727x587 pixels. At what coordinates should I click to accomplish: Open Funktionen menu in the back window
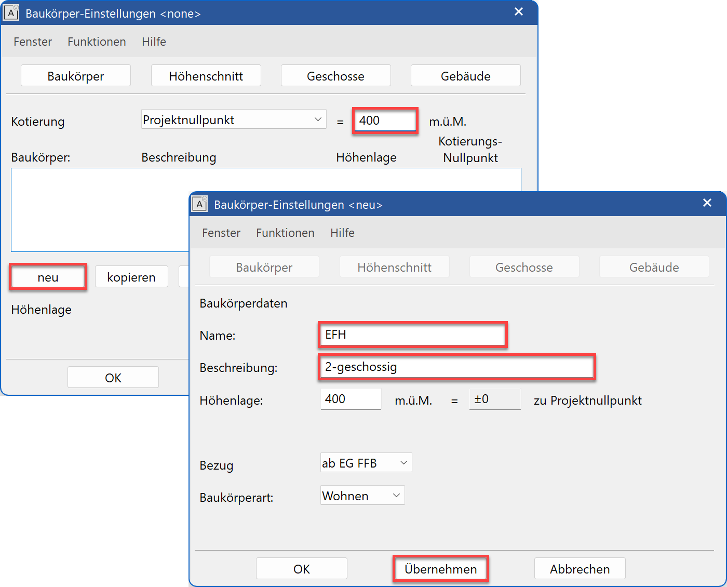[x=97, y=42]
